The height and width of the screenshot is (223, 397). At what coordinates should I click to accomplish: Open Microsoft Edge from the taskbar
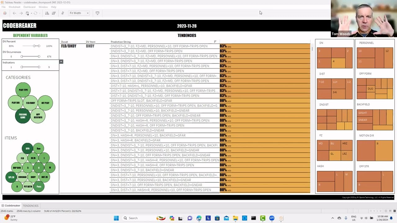[199, 218]
